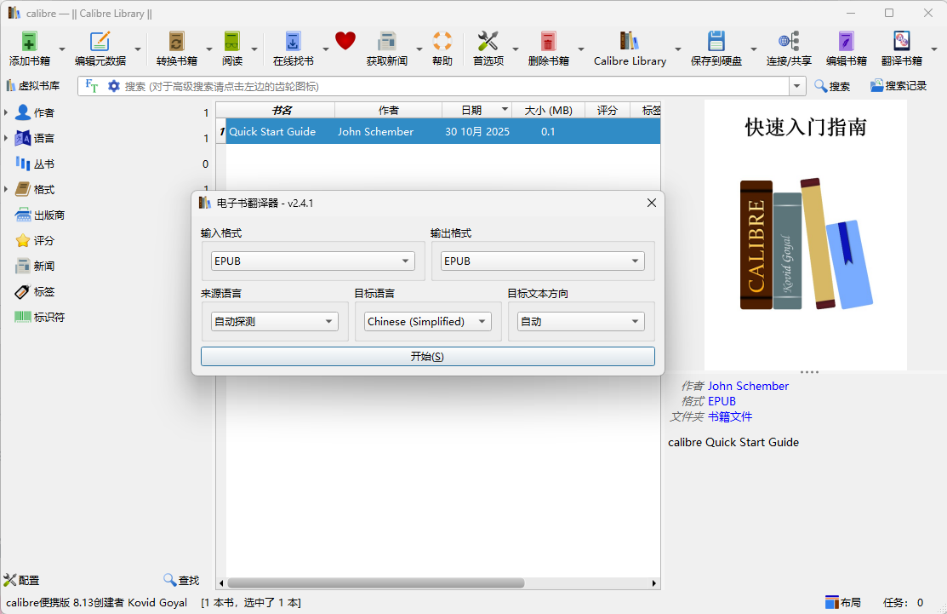Image resolution: width=947 pixels, height=614 pixels.
Task: Click the 转换书籍 (Convert books) icon
Action: pos(176,42)
